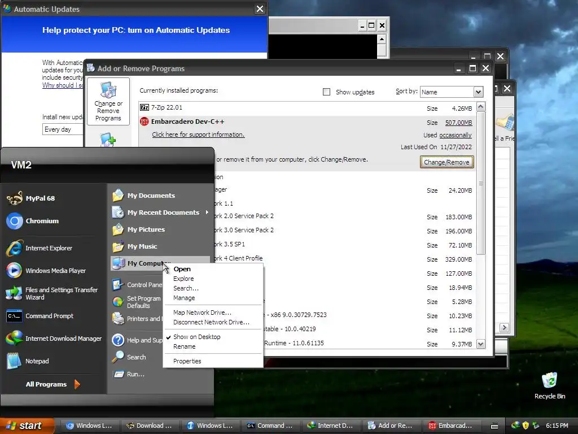Image resolution: width=578 pixels, height=434 pixels.
Task: Open Internet Explorer icon in Start menu
Action: point(15,248)
